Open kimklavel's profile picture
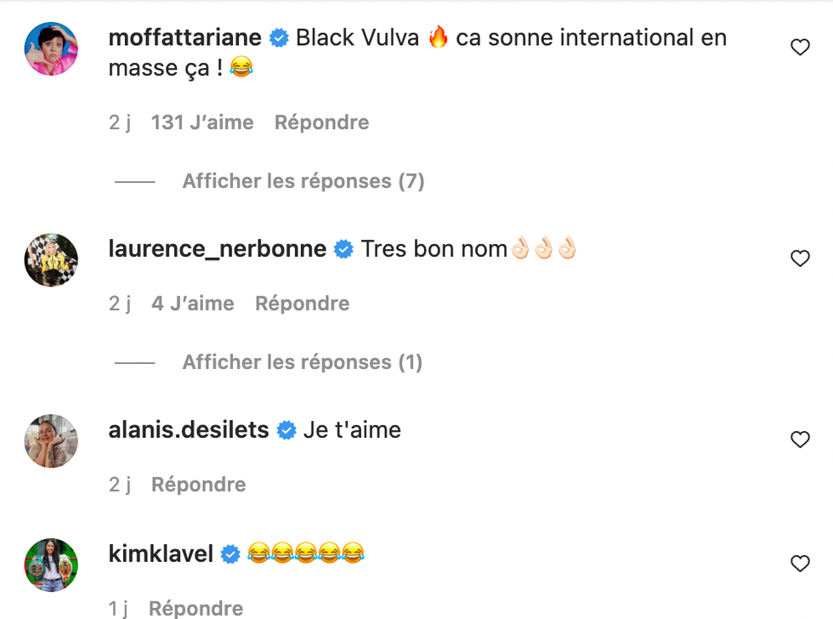 (51, 565)
